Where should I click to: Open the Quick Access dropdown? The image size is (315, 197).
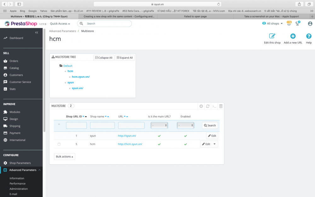tap(60, 24)
